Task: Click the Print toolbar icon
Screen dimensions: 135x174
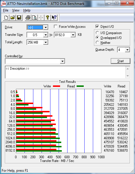Action: [28, 18]
